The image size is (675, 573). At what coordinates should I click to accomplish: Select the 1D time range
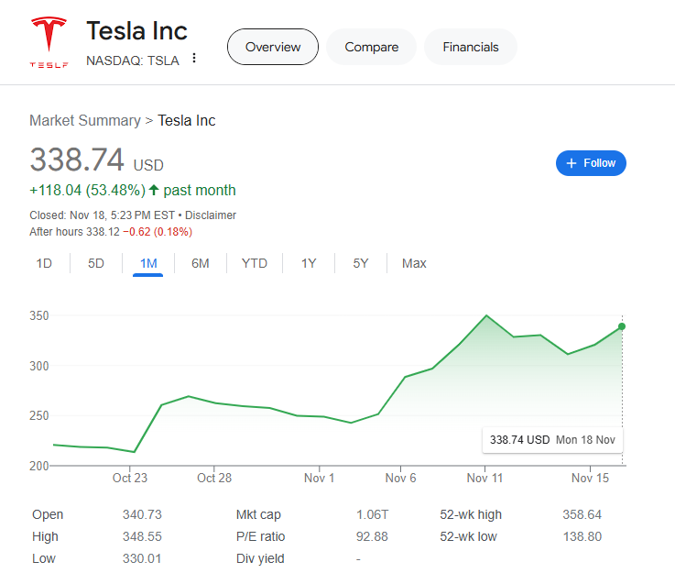coord(44,263)
